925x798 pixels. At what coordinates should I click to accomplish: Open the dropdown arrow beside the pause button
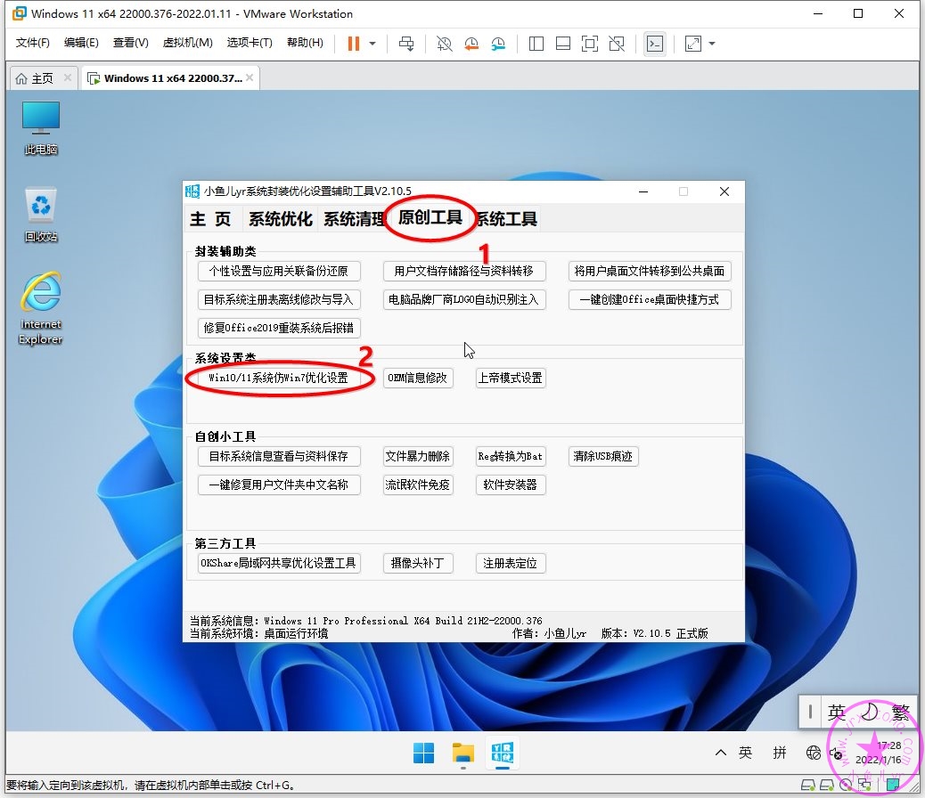tap(372, 44)
